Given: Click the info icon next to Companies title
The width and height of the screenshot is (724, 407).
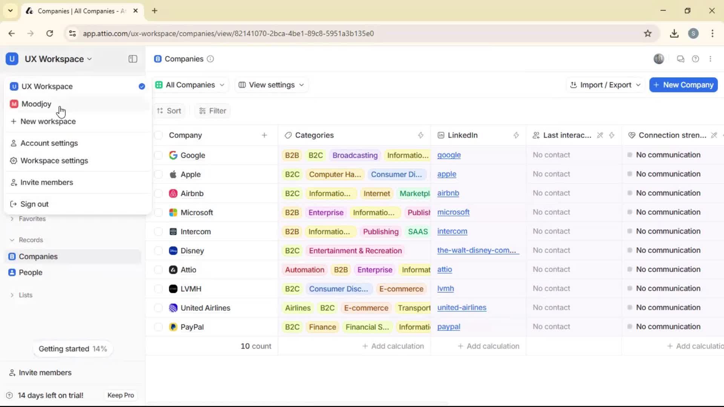Looking at the screenshot, I should coord(210,59).
